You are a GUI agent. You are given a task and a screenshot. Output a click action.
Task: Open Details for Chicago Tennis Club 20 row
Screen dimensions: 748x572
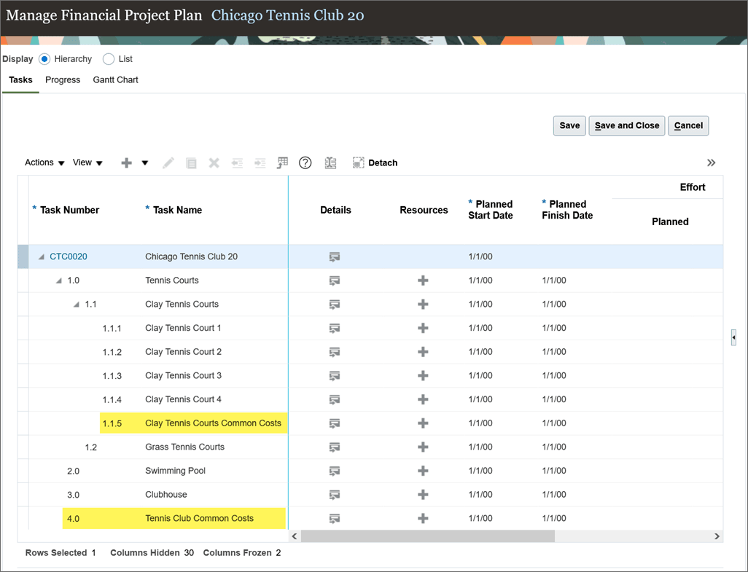334,256
